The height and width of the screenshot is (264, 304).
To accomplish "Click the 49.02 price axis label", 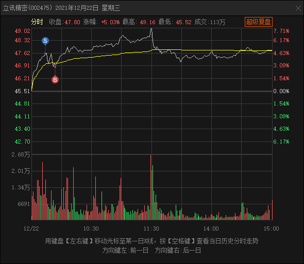I will tap(23, 31).
